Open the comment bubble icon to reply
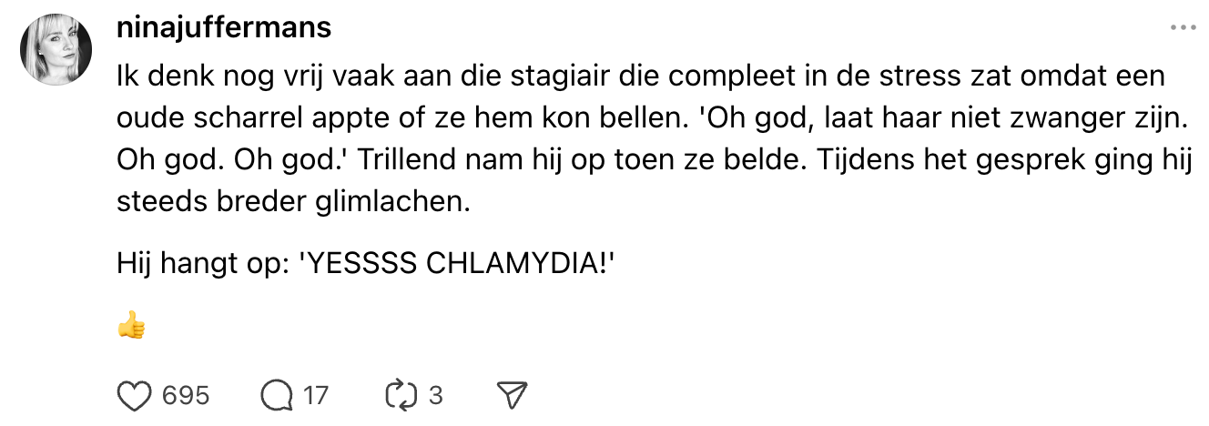Screen dimensions: 1209x426 274,395
